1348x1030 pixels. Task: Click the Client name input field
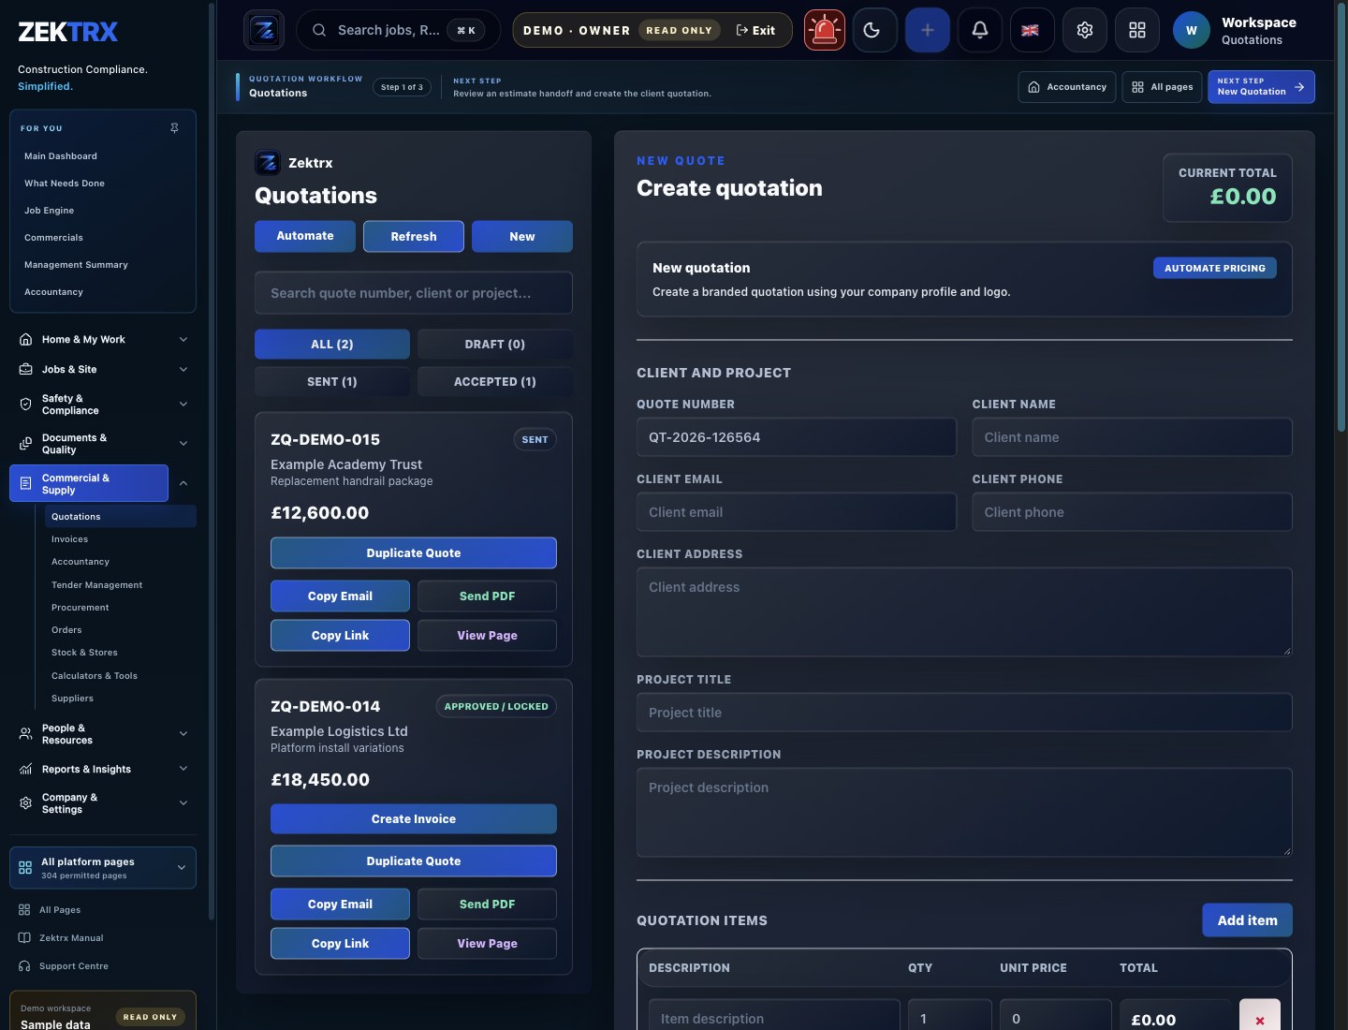pos(1132,437)
